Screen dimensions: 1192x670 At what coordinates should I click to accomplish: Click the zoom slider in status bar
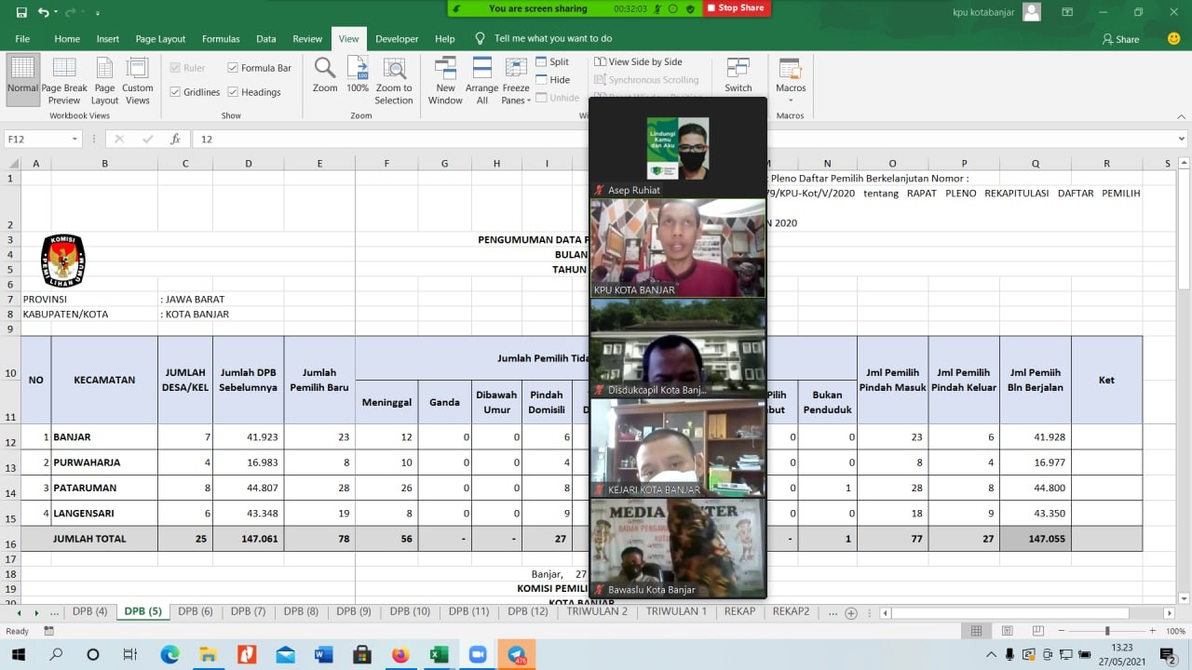1106,631
